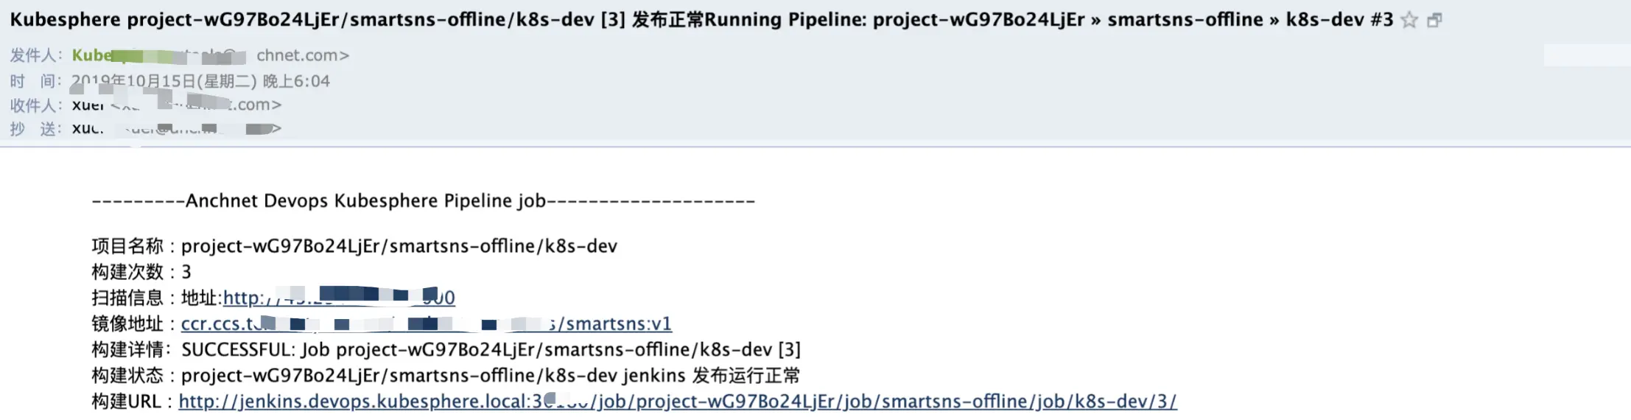Click the recipient name in 收件人 row
Screen dimensions: 1631x420
point(88,105)
